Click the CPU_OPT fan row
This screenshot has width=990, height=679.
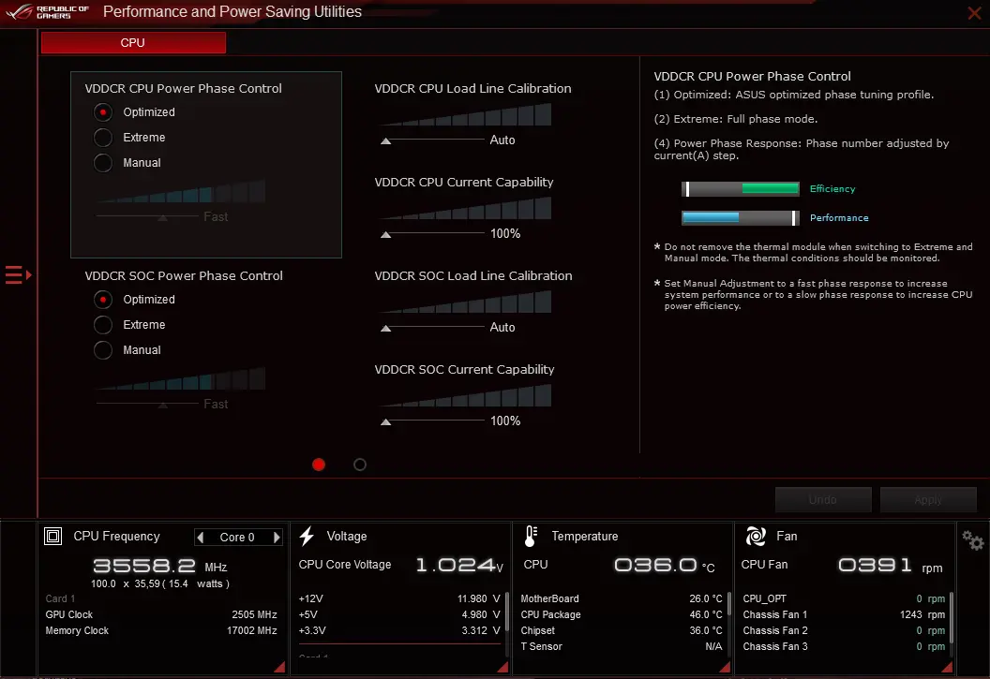(844, 599)
